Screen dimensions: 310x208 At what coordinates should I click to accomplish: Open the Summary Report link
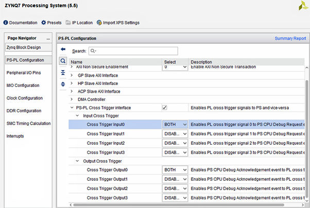290,39
